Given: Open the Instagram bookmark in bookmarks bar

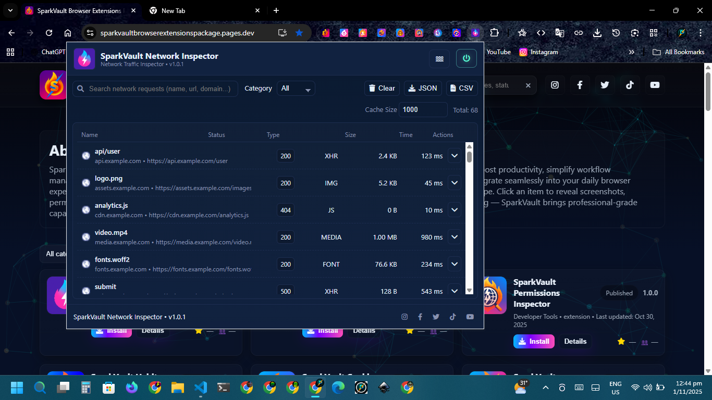Looking at the screenshot, I should (x=538, y=52).
